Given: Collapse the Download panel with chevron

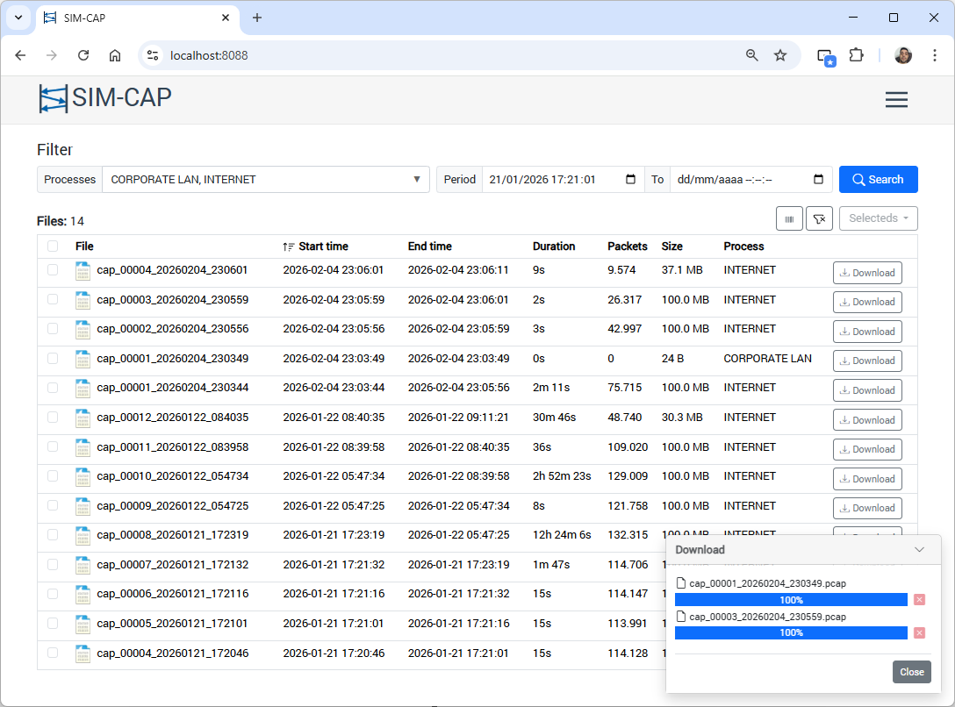Looking at the screenshot, I should pos(919,550).
